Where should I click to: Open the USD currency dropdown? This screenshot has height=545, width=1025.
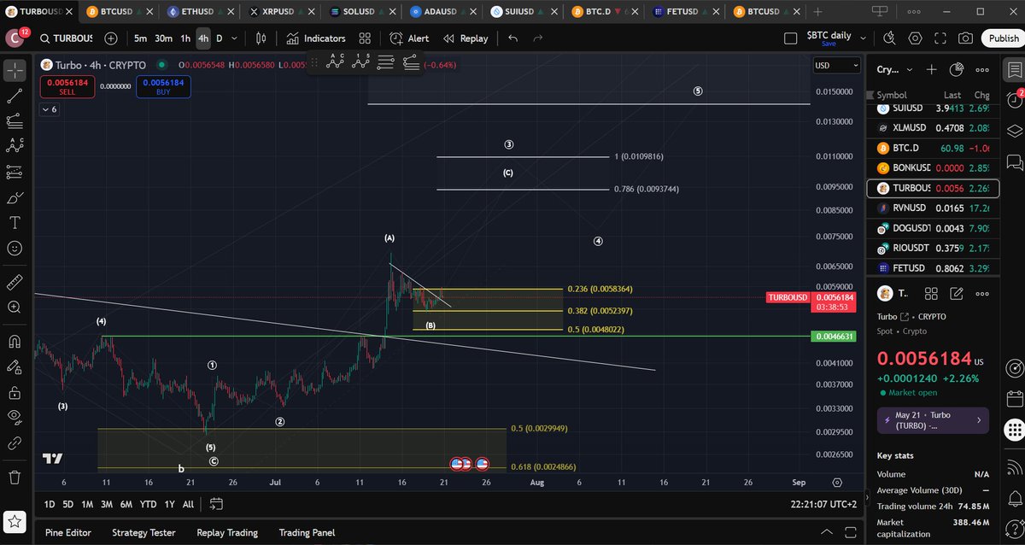(x=836, y=65)
